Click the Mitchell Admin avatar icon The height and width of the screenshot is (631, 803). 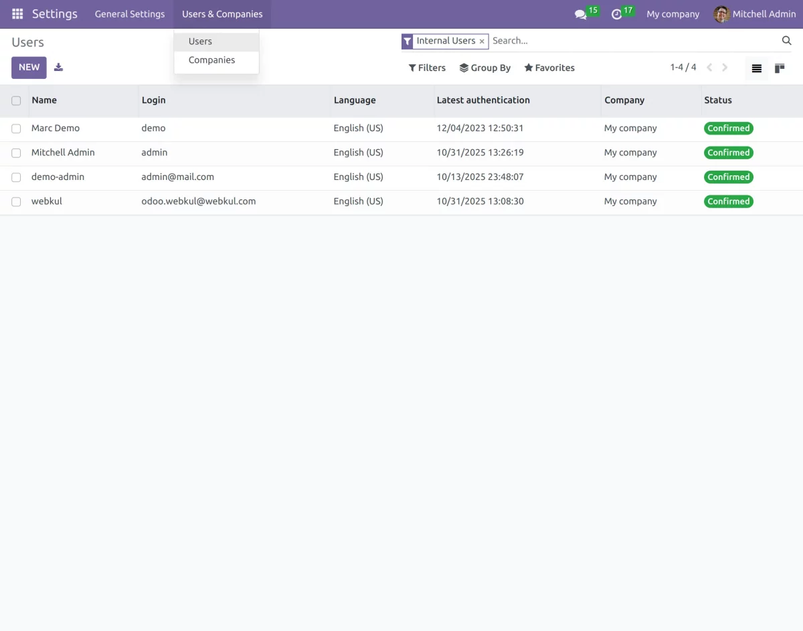click(x=721, y=13)
